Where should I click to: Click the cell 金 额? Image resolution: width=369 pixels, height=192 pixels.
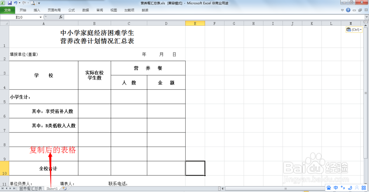pyautogui.click(x=166, y=83)
